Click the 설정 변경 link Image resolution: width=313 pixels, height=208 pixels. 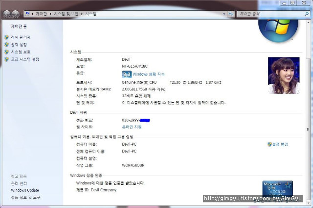[280, 144]
